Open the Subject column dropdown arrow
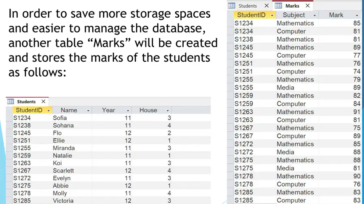 coord(315,15)
